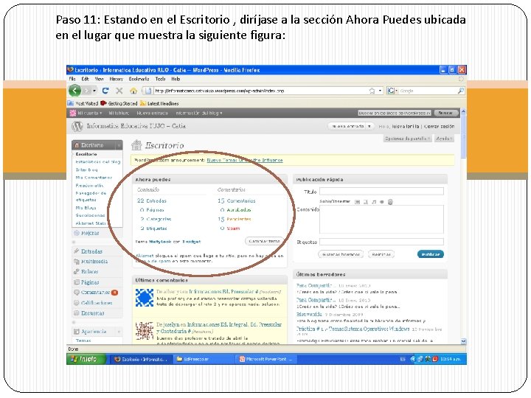Click the Mi tablero link in admin bar
The image size is (531, 398).
pyautogui.click(x=119, y=113)
